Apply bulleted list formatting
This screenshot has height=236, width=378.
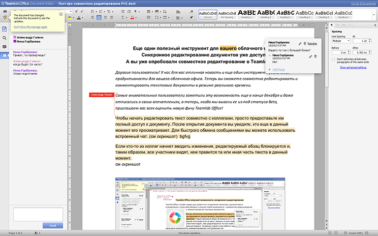click(94, 12)
